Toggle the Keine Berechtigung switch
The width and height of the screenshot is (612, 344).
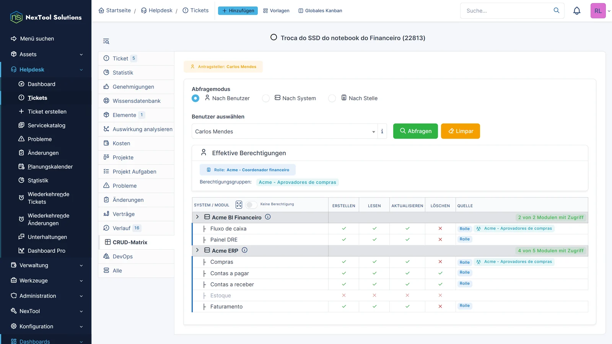coord(251,205)
